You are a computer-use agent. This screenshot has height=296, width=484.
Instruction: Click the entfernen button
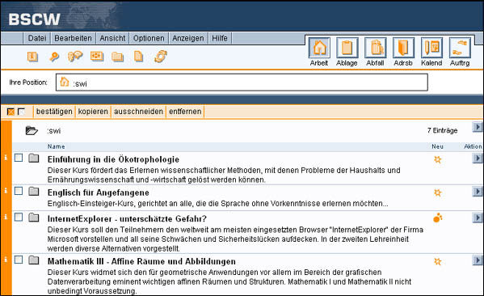[x=185, y=112]
